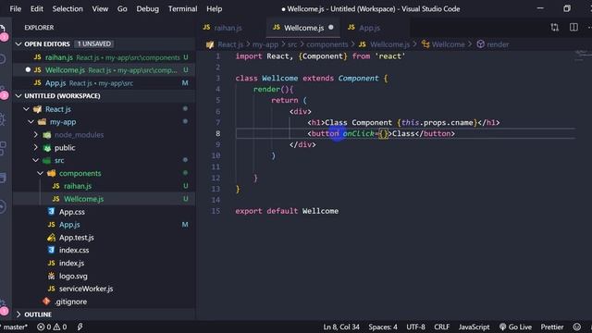Click the Wellcome class breadcrumb
This screenshot has width=592, height=333.
(448, 44)
